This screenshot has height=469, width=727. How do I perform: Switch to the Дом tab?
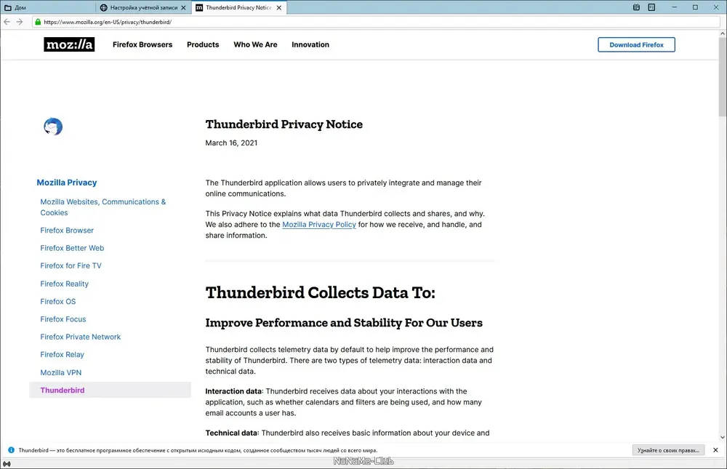point(48,7)
